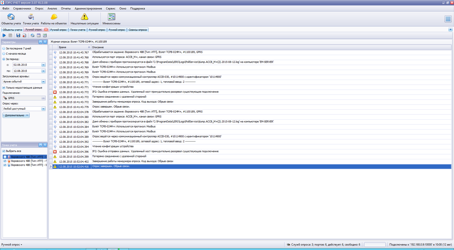Image resolution: width=454 pixels, height=250 pixels.
Task: Open the GPRS connection dropdown
Action: click(x=43, y=98)
